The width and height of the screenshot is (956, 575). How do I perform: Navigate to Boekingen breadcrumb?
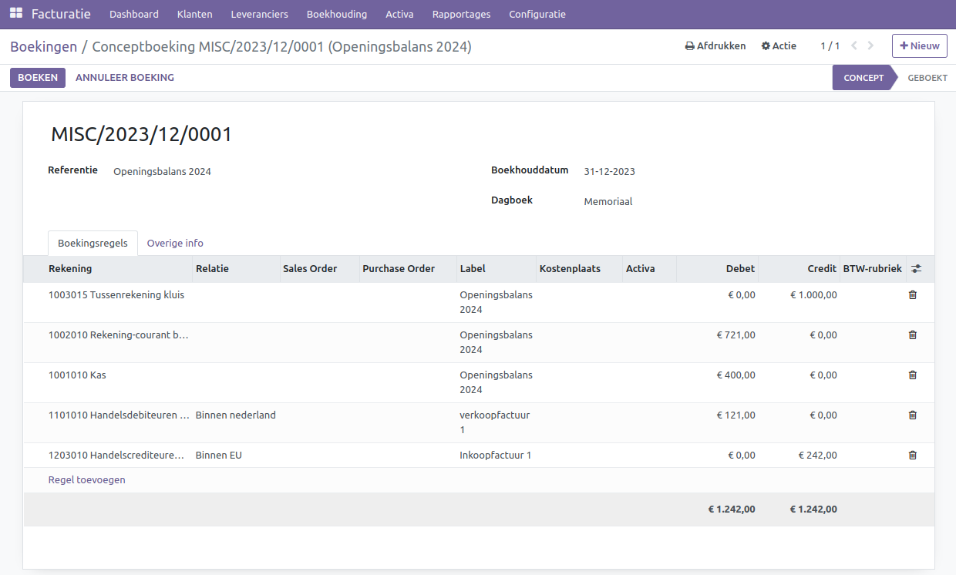point(43,47)
